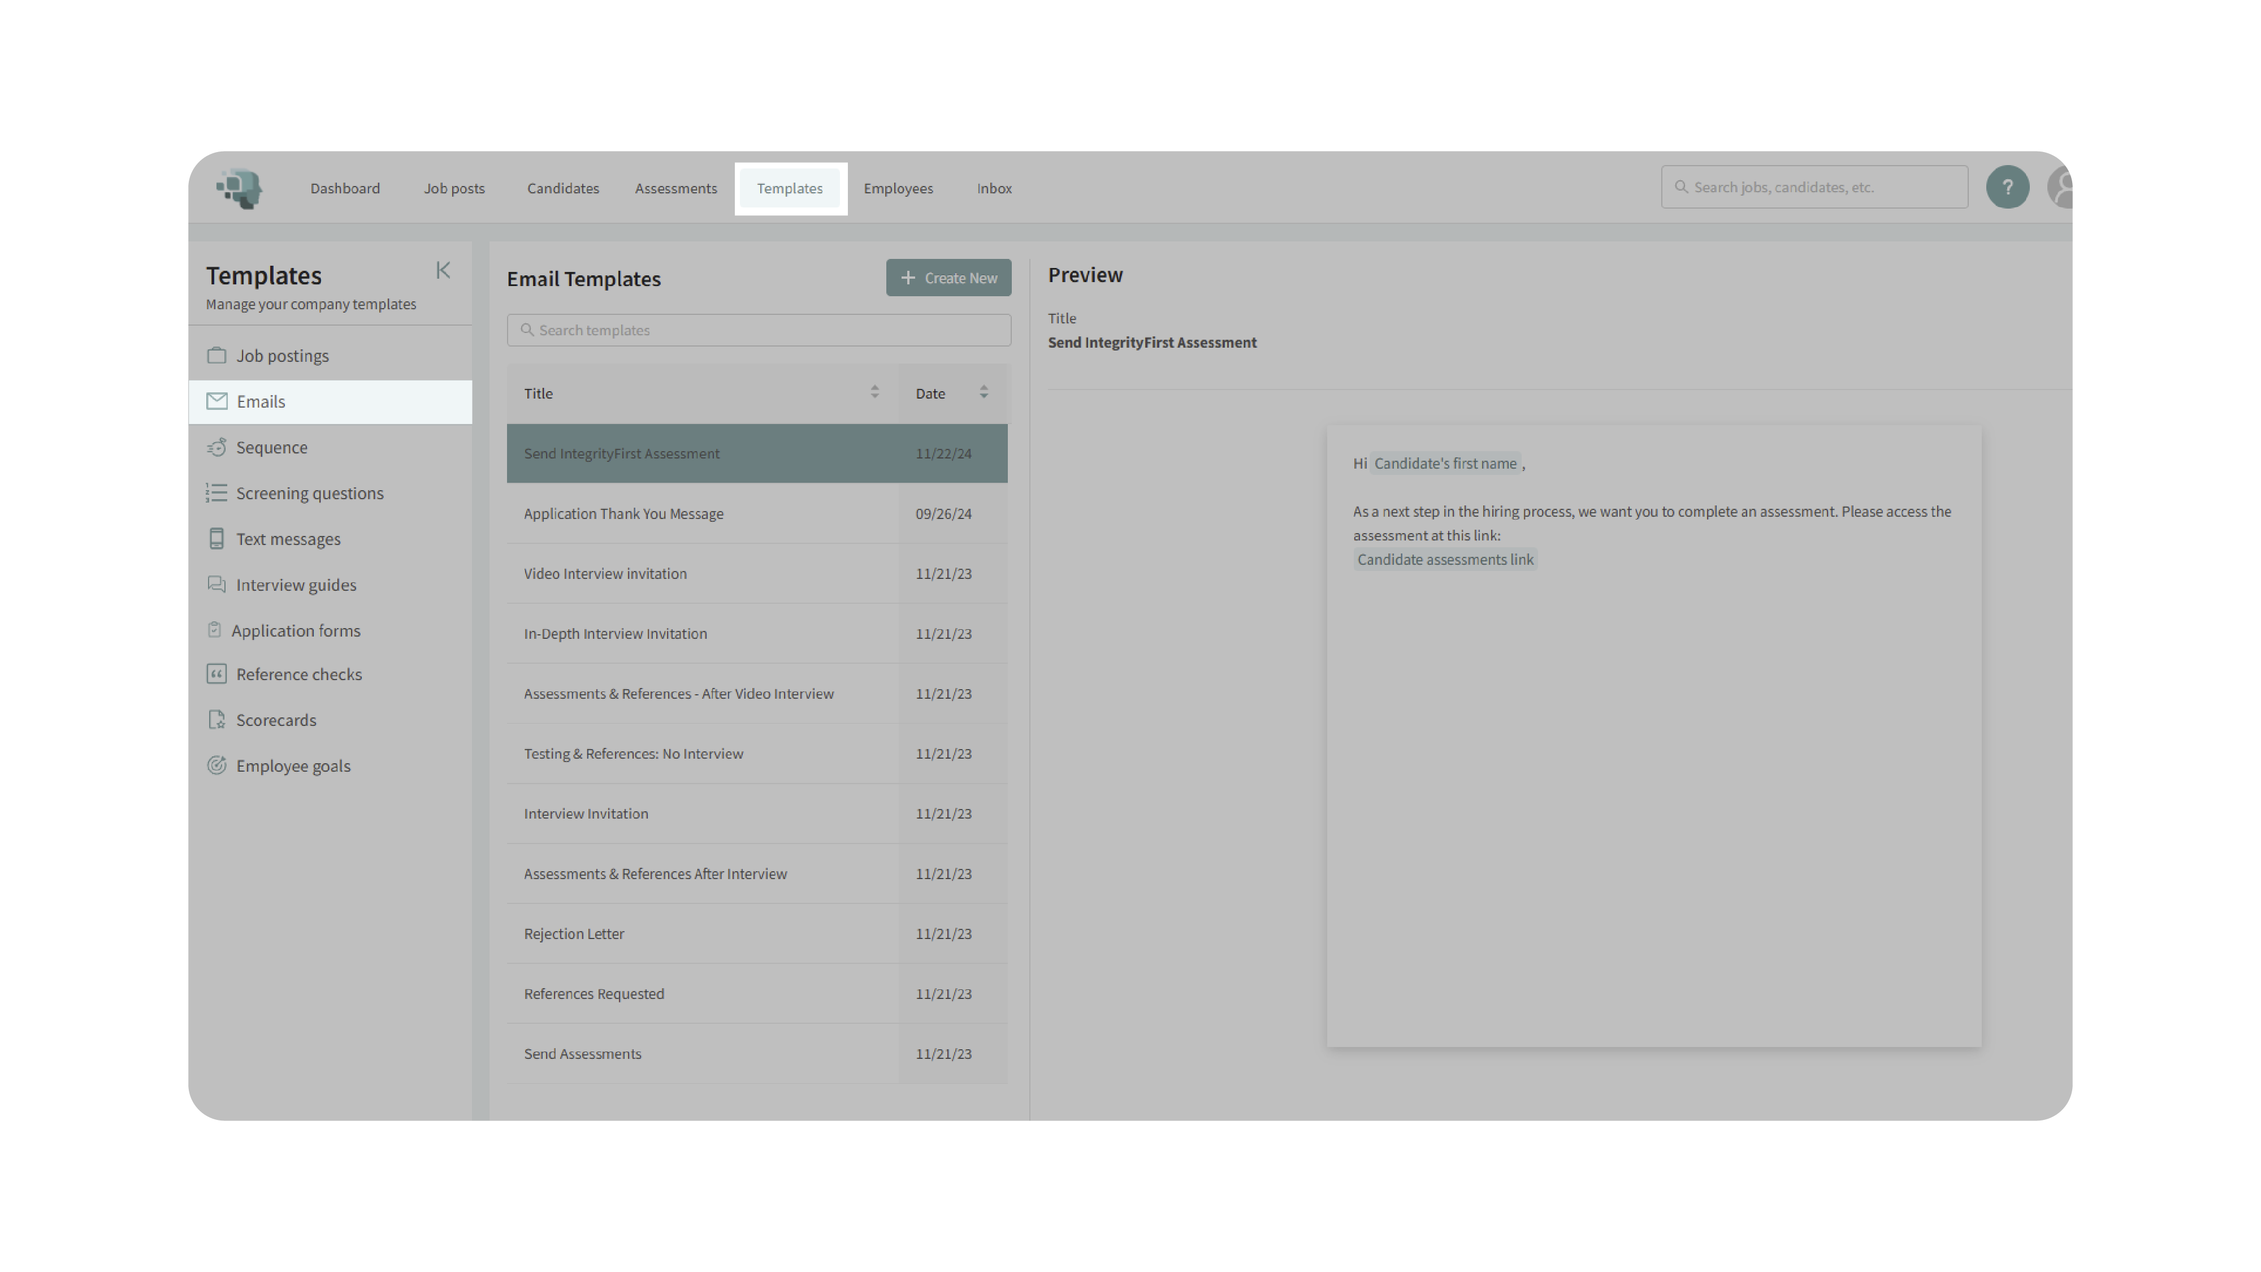The image size is (2261, 1272).
Task: Open Application Thank You Message template
Action: click(x=623, y=513)
